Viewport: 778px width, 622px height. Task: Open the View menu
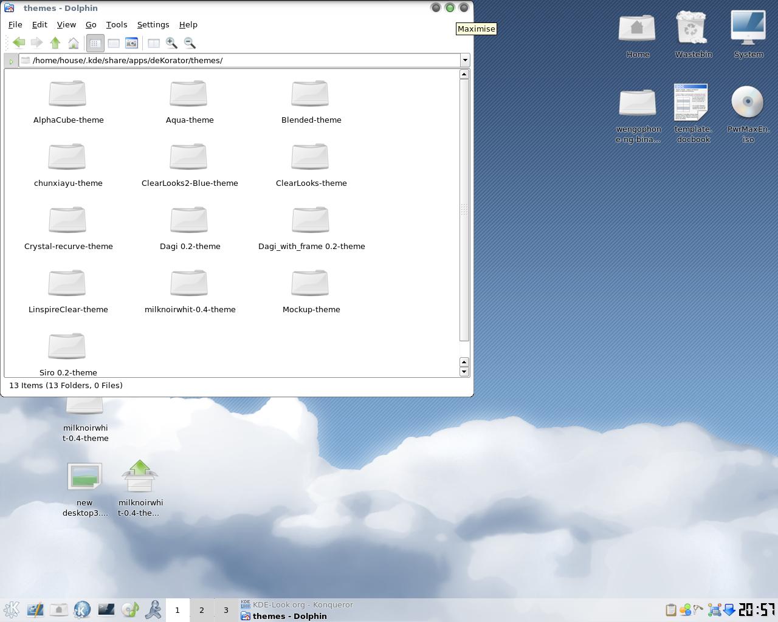pyautogui.click(x=66, y=24)
